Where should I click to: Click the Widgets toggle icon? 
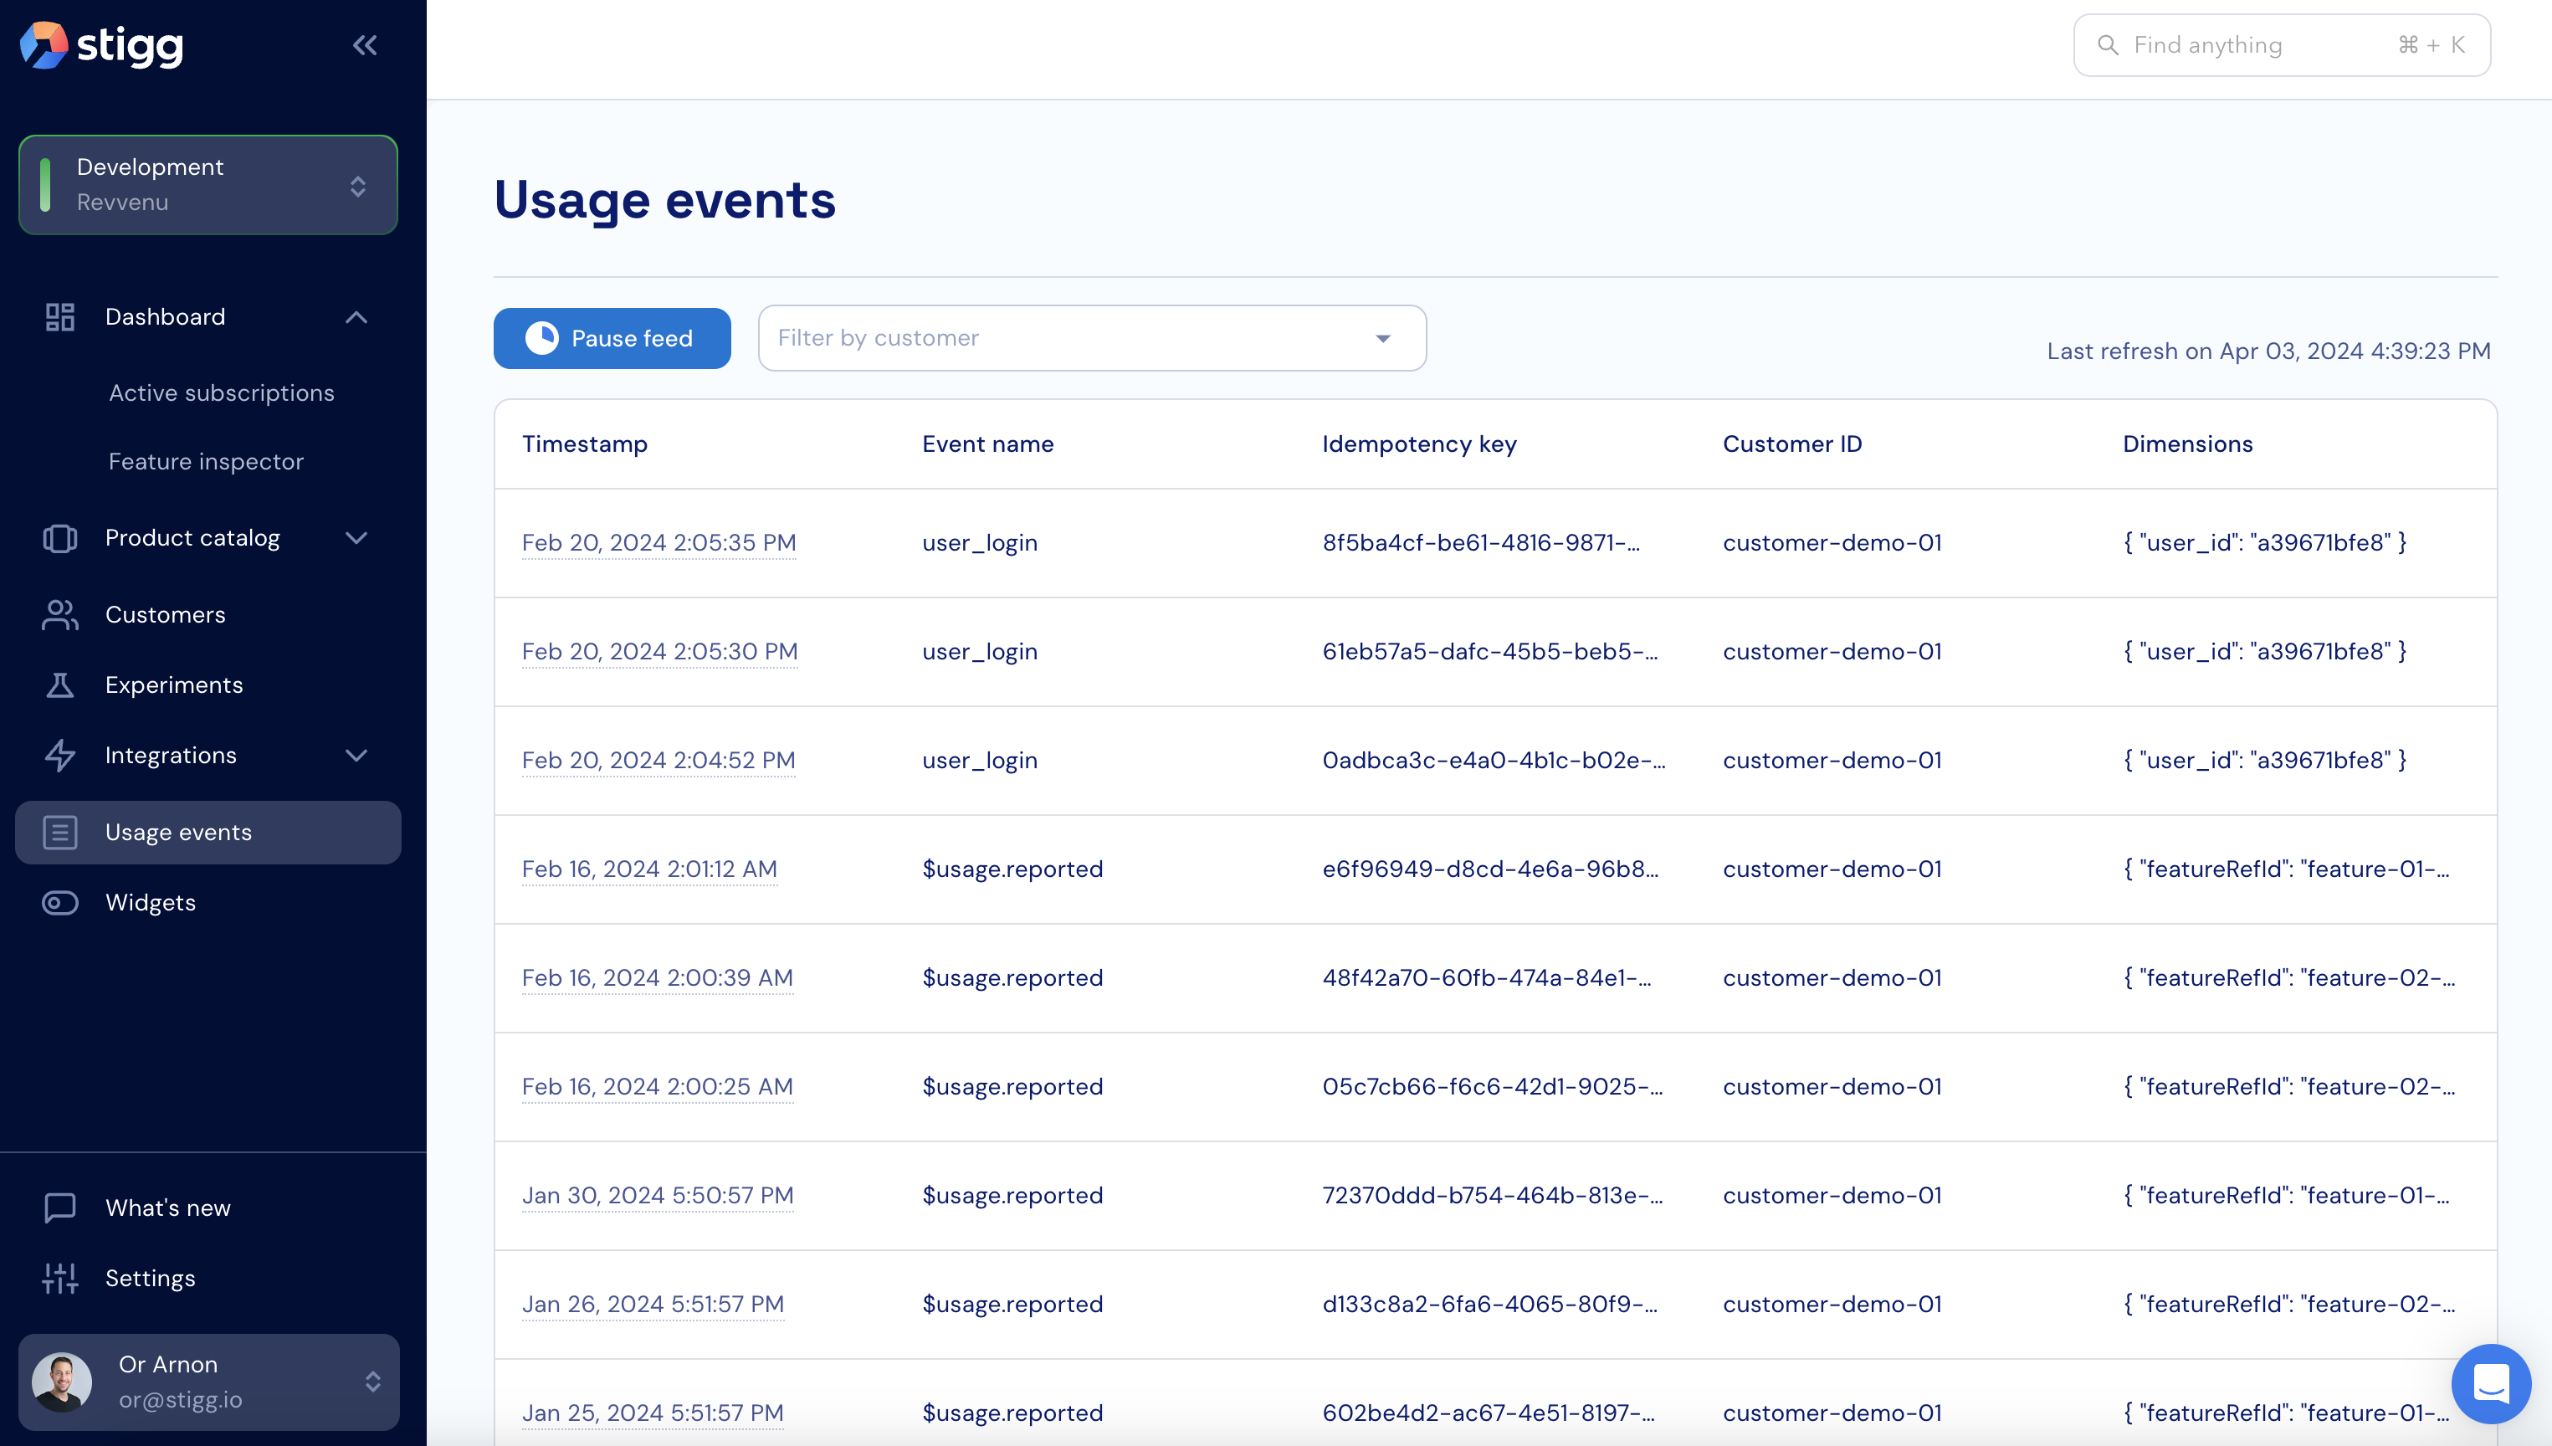[x=59, y=903]
